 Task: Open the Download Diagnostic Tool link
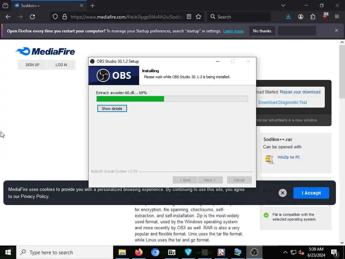click(283, 103)
